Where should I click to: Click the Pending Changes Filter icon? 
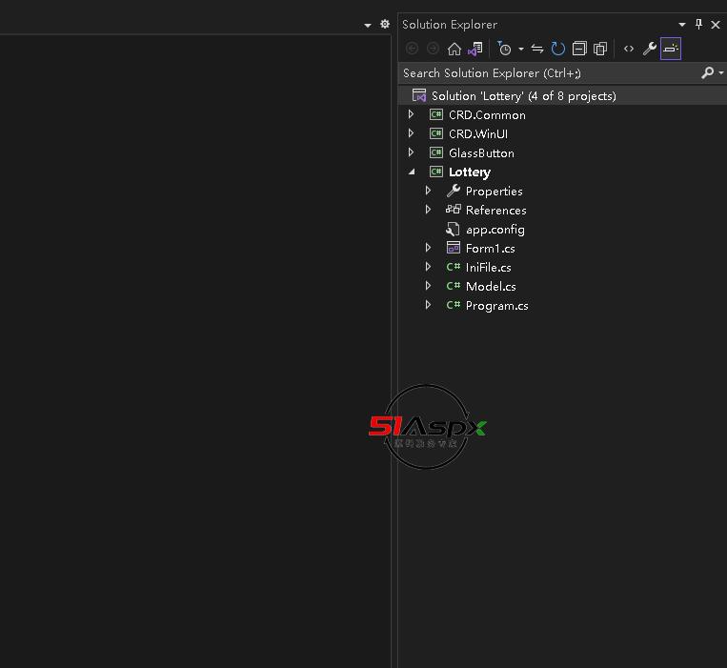(505, 49)
